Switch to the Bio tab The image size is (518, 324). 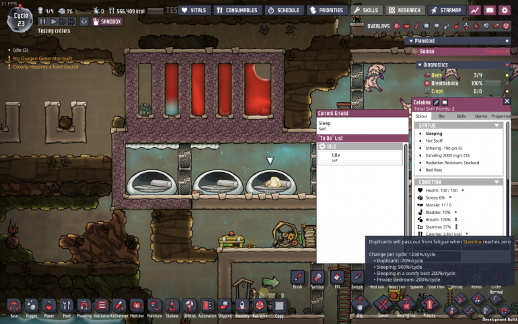441,116
